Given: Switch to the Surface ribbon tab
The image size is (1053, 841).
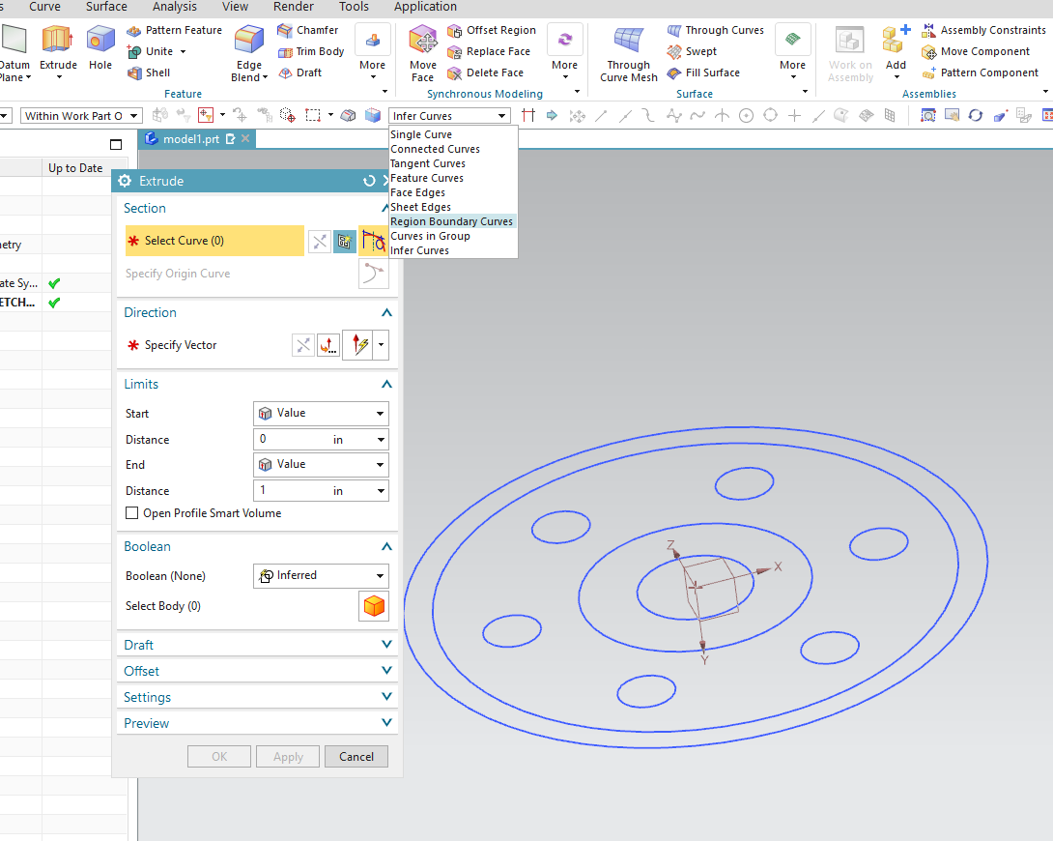Looking at the screenshot, I should [106, 7].
